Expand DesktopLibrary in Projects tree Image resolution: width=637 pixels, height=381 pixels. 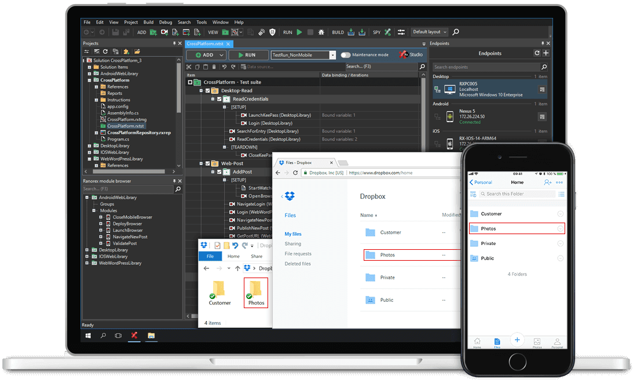point(89,146)
